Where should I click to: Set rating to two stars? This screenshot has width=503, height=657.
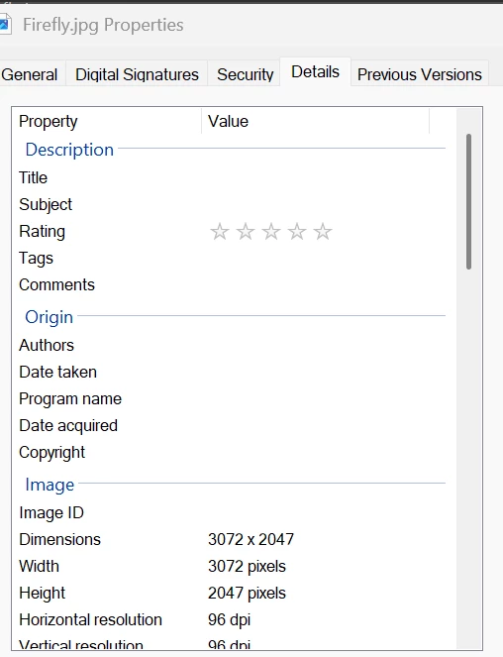[x=246, y=231]
